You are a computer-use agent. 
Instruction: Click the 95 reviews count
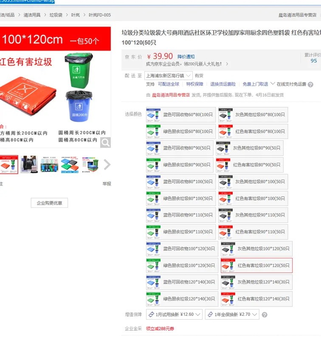pos(314,61)
